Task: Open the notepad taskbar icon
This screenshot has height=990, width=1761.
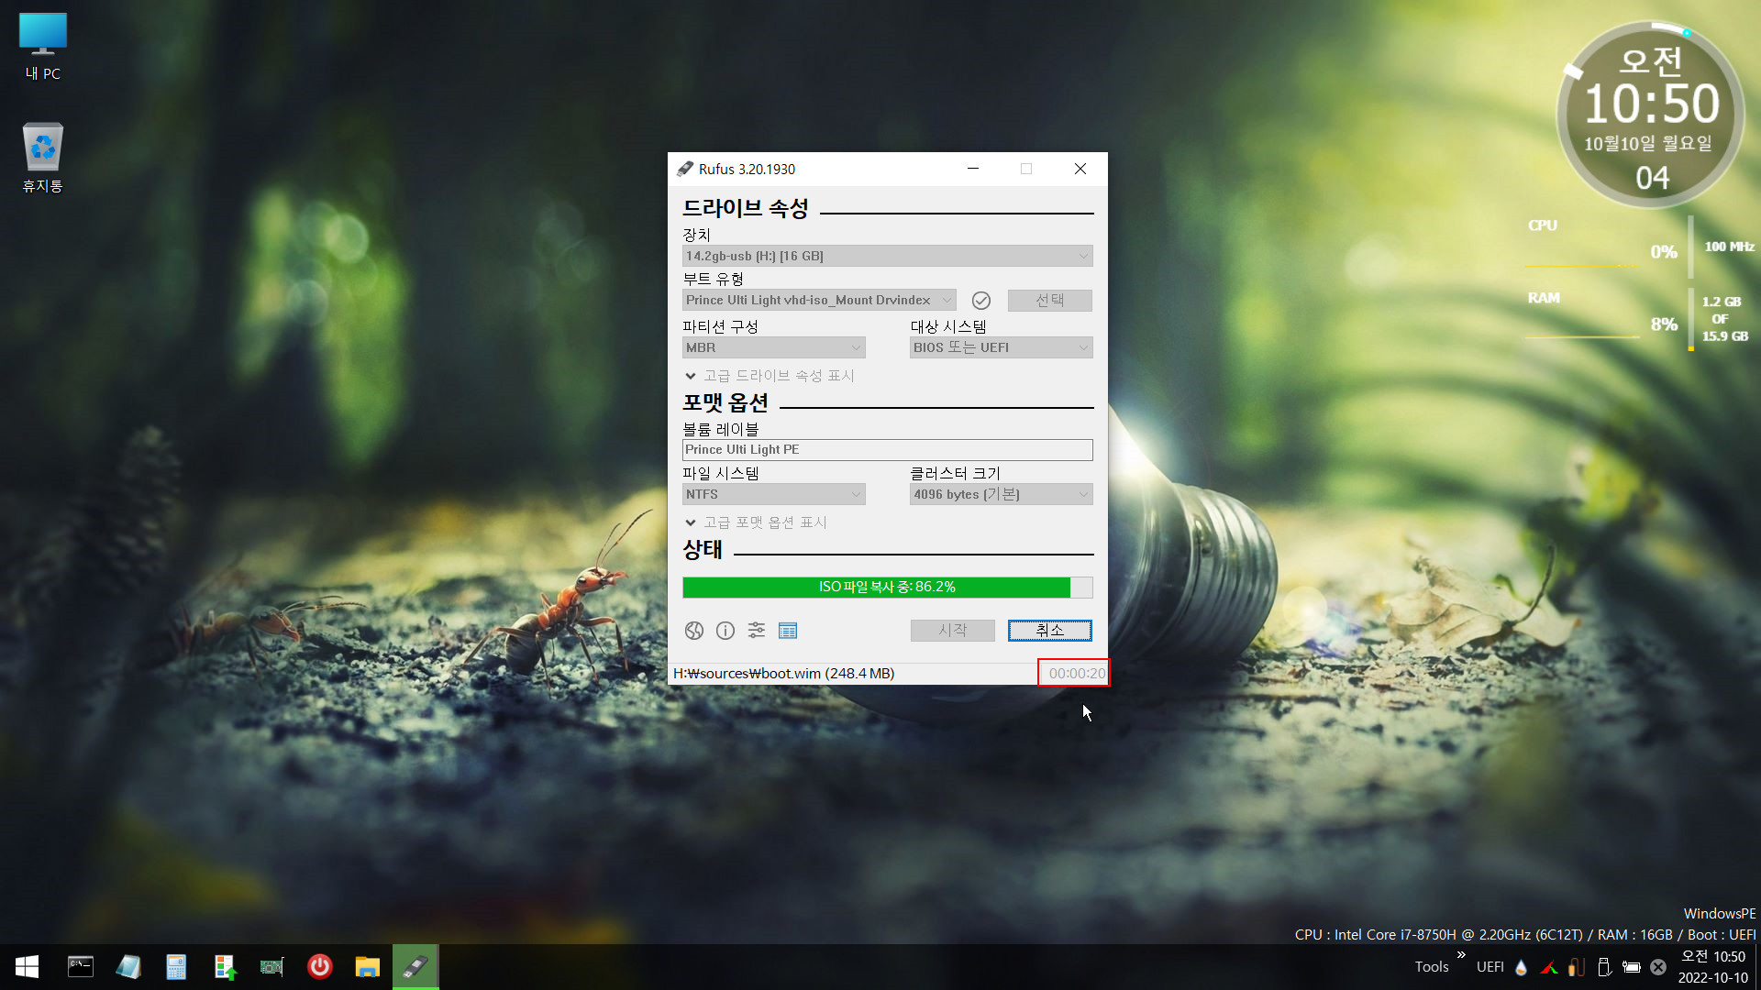Action: click(x=128, y=967)
